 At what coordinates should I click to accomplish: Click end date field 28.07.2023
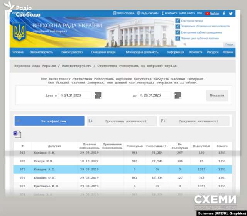click(x=154, y=95)
